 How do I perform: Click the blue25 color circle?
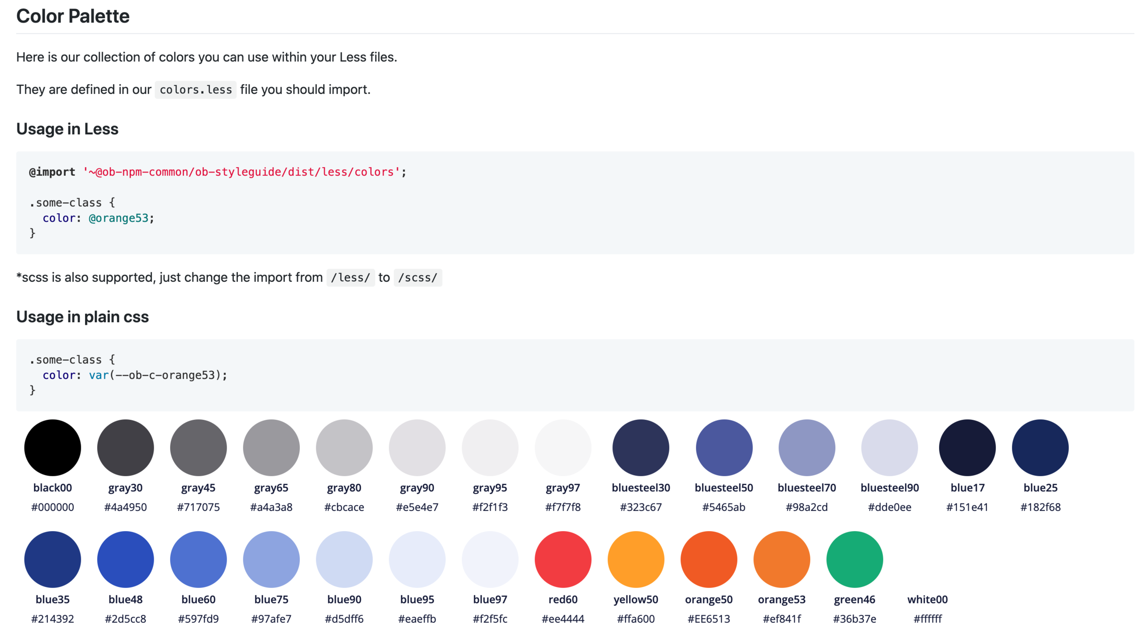(x=1040, y=447)
